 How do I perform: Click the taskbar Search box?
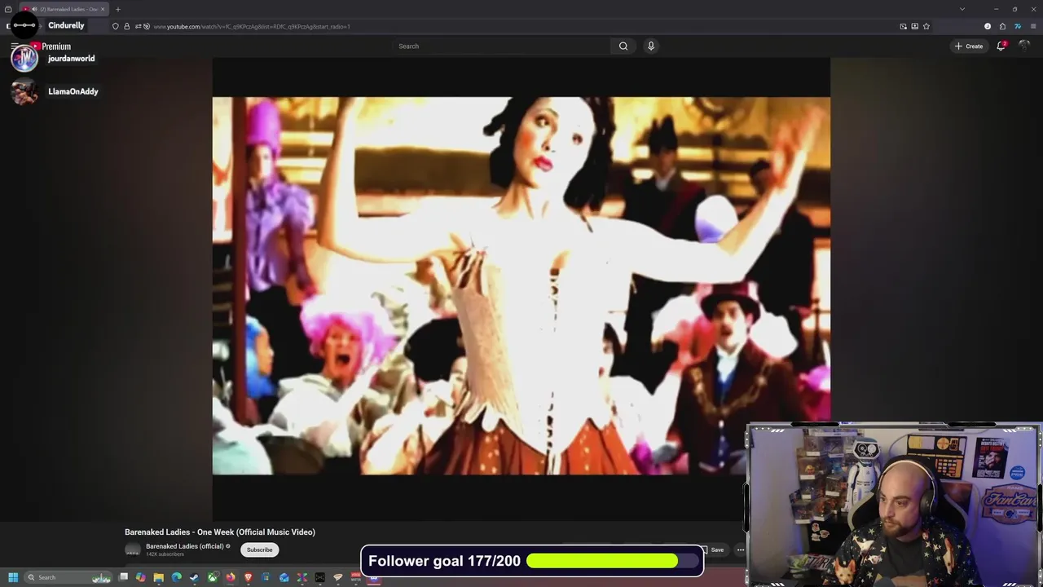point(68,577)
